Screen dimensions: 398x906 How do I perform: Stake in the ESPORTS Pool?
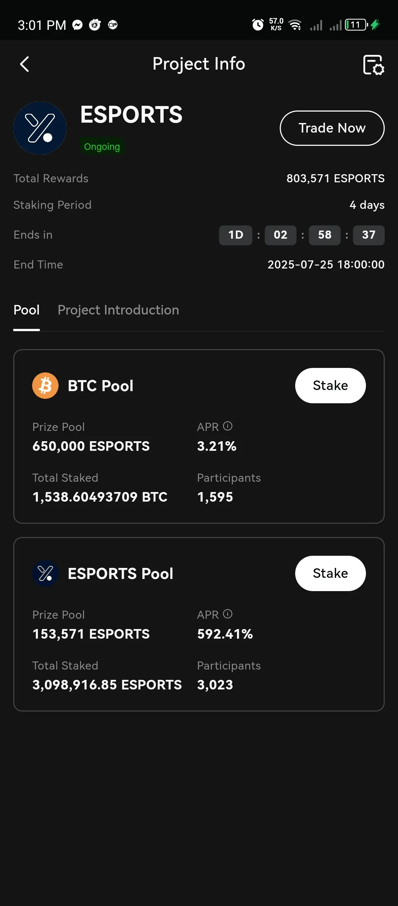coord(330,573)
